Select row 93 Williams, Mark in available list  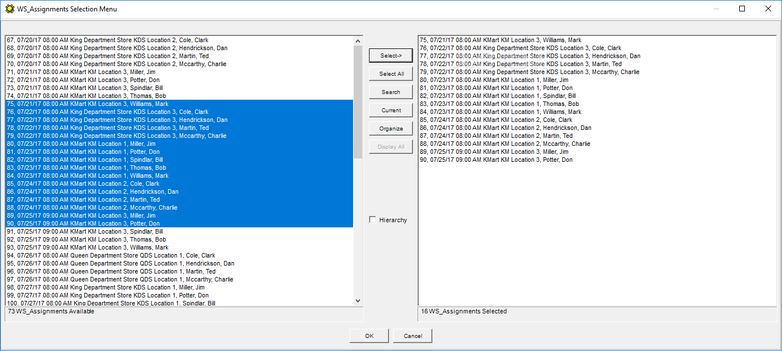pos(179,247)
